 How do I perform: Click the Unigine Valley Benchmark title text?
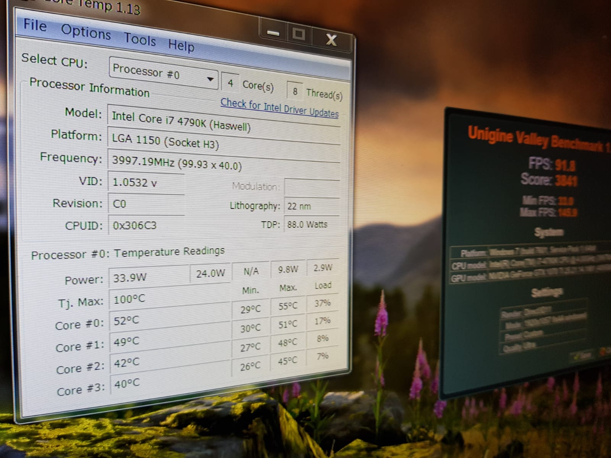[539, 139]
